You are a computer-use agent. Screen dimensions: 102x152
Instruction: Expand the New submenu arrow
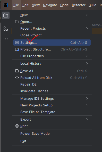[87, 15]
